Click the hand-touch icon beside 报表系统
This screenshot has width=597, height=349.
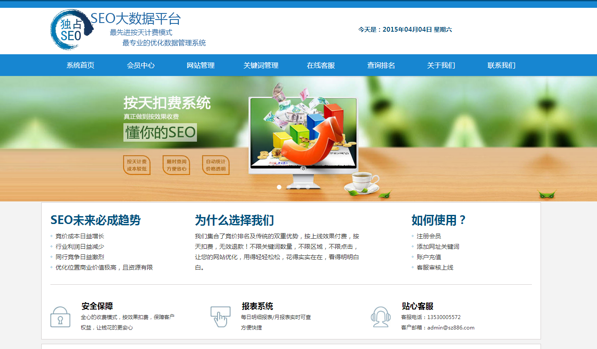221,317
